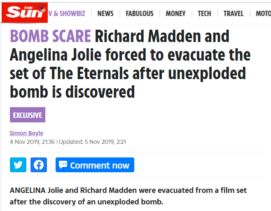Open the Money section
The width and height of the screenshot is (271, 211).
coord(175,14)
